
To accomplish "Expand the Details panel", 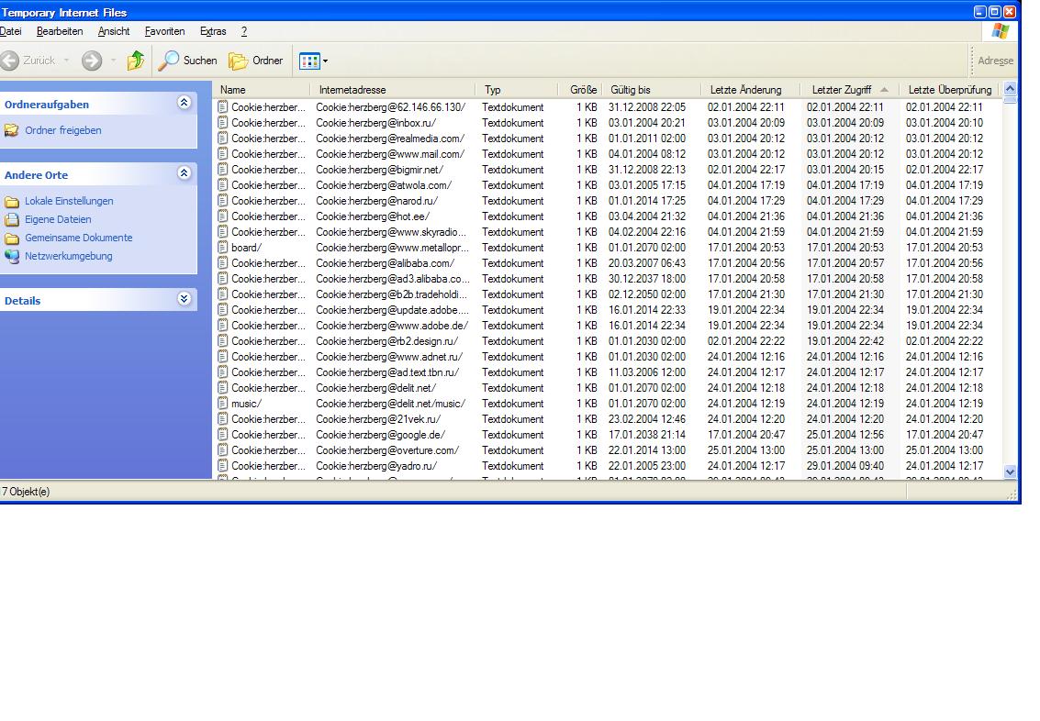I will (x=184, y=299).
